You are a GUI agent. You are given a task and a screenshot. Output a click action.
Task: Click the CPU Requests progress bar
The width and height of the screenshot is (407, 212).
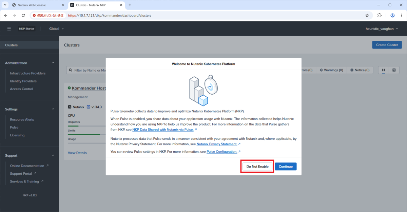pyautogui.click(x=87, y=126)
